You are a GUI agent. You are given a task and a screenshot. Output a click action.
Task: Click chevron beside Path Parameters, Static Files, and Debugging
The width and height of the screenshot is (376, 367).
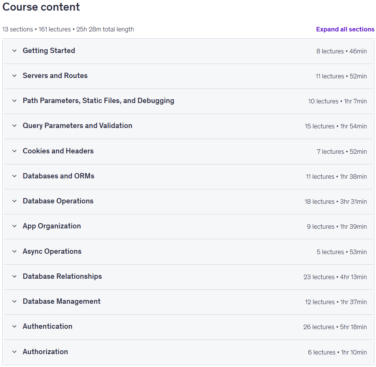point(14,101)
